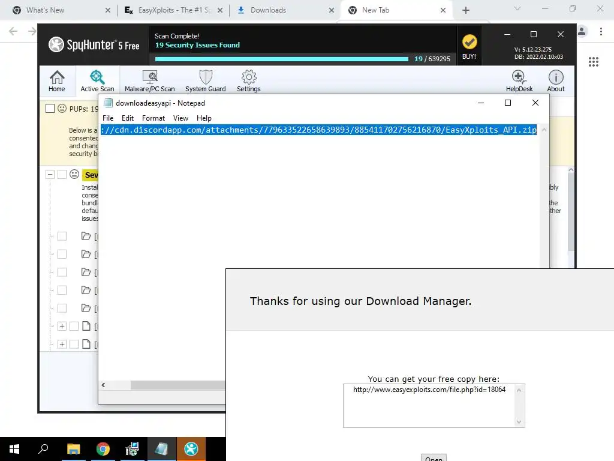Go back in Chrome browser

point(13,31)
